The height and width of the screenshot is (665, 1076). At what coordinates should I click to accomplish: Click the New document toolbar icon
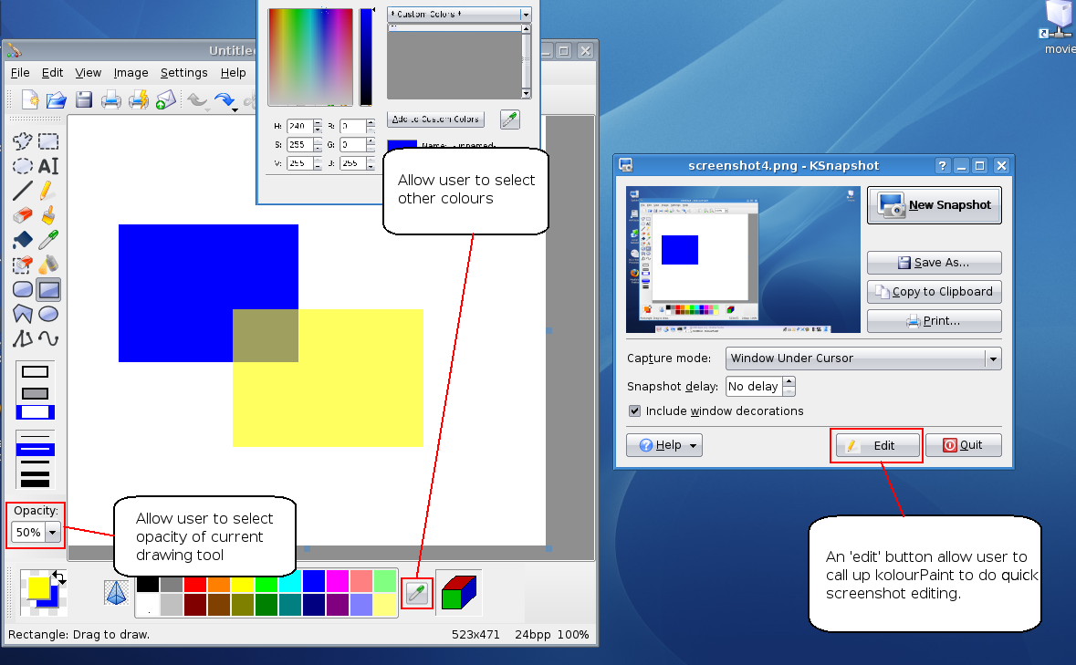click(x=29, y=100)
